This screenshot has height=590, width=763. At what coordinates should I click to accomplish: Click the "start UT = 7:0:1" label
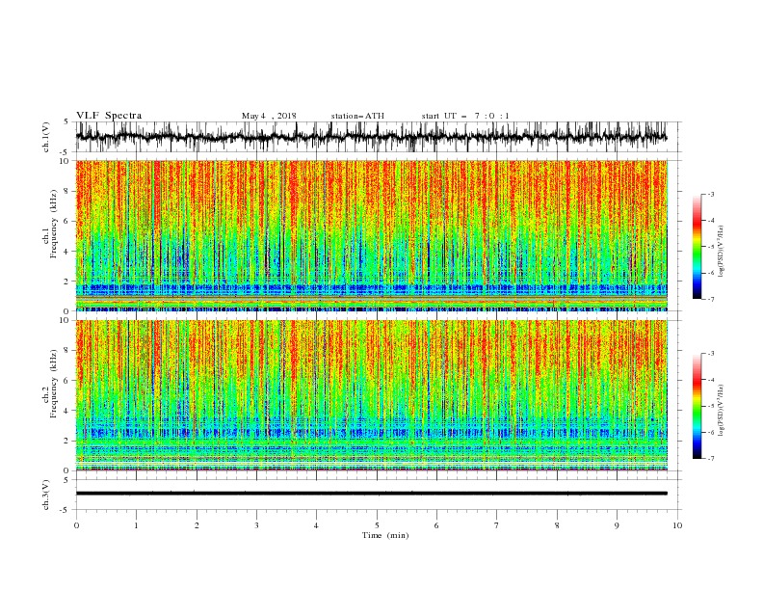coord(465,116)
